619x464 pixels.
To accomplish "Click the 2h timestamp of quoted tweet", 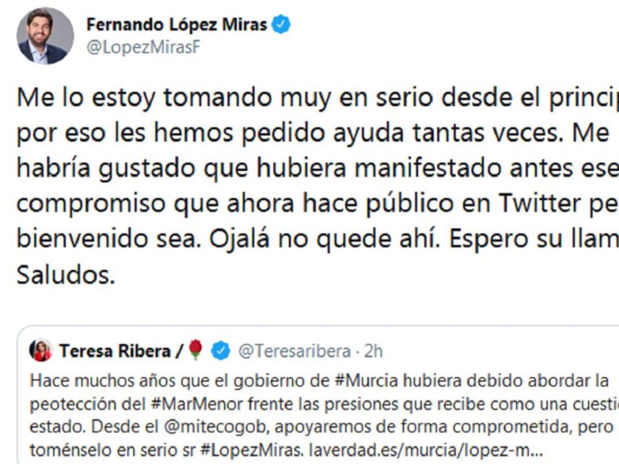I will (x=373, y=351).
